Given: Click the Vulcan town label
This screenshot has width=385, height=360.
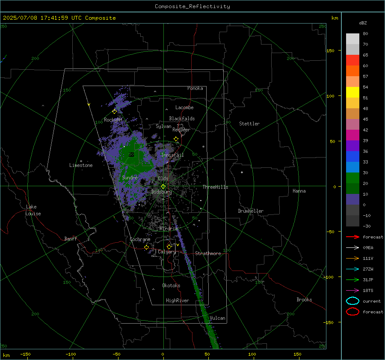Looking at the screenshot, I should pos(217,318).
